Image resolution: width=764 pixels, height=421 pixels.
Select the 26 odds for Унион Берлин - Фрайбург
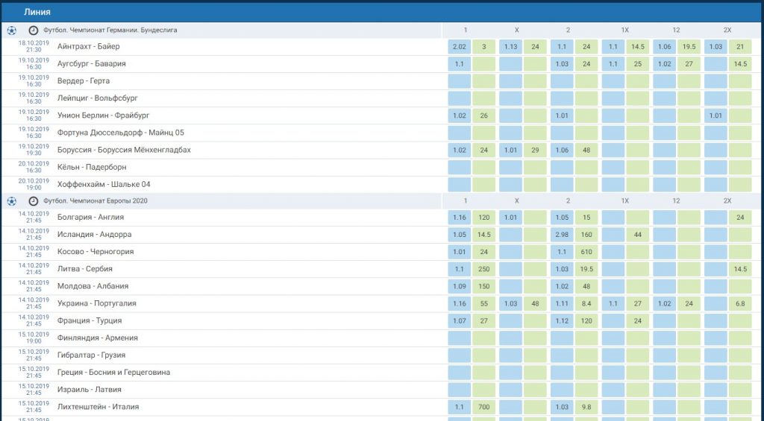pos(483,115)
